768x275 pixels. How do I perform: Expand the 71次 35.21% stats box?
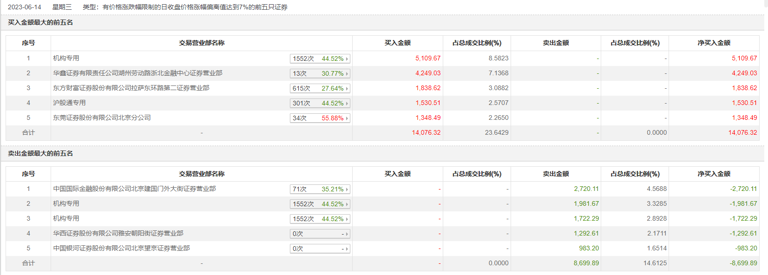coord(320,189)
